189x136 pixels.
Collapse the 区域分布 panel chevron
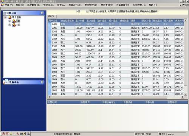pos(42,13)
